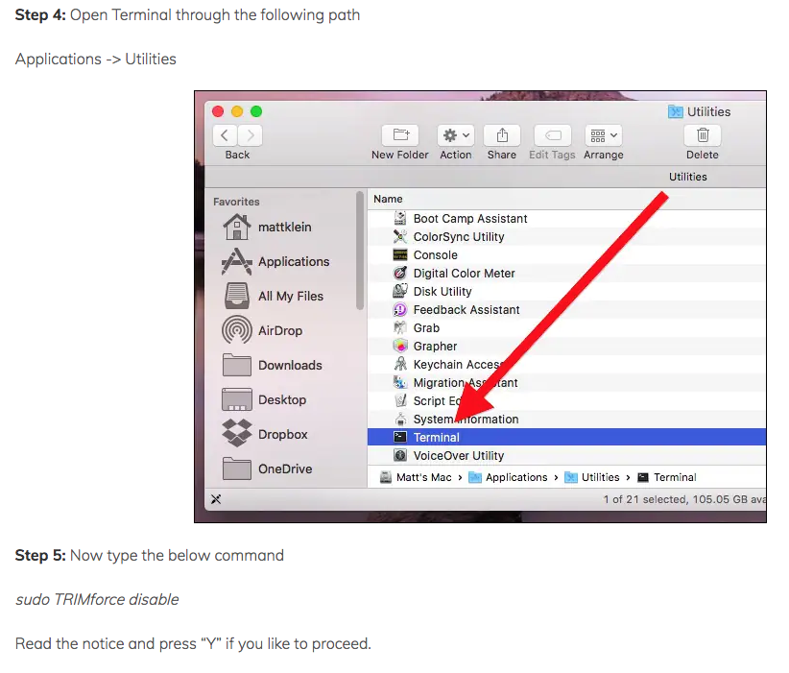Click the Name column header
This screenshot has height=673, width=789.
pyautogui.click(x=388, y=199)
